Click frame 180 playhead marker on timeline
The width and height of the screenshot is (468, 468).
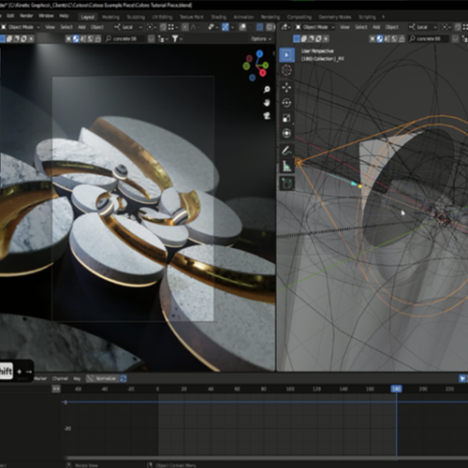coord(396,388)
